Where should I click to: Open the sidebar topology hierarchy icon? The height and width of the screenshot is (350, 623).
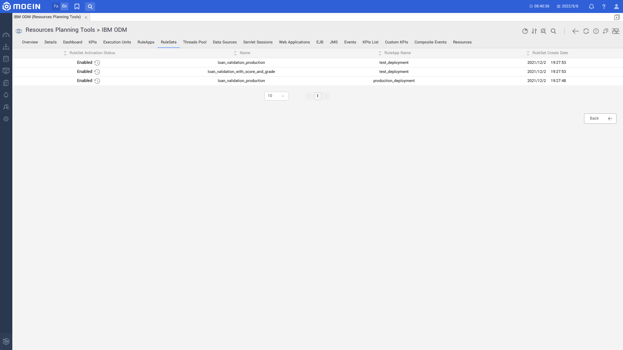point(6,47)
